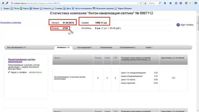The image size is (199, 112).
Task: Sort first table by Показы column
Action: pos(98,58)
